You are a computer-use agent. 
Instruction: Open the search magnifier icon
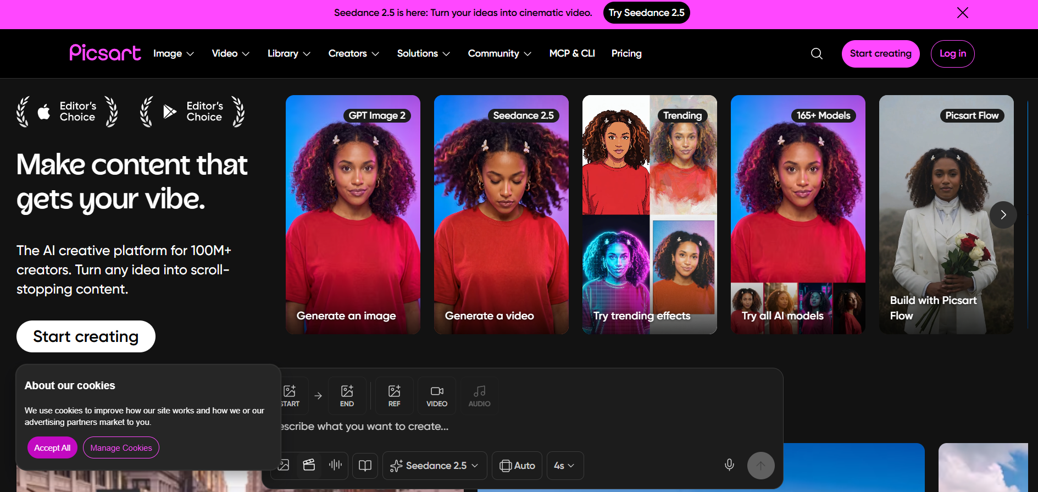[817, 53]
